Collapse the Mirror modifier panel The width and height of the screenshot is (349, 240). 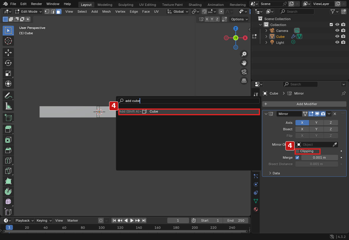(266, 114)
